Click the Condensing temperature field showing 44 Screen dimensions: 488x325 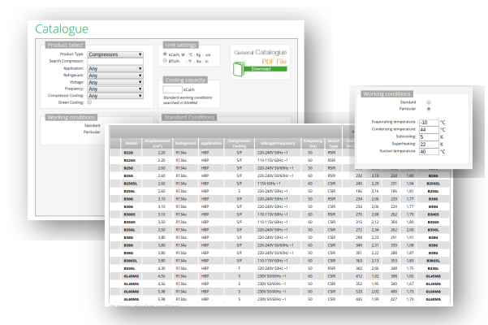pos(429,129)
